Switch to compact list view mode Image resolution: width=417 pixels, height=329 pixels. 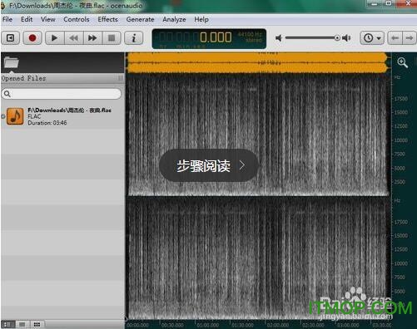[x=22, y=324]
